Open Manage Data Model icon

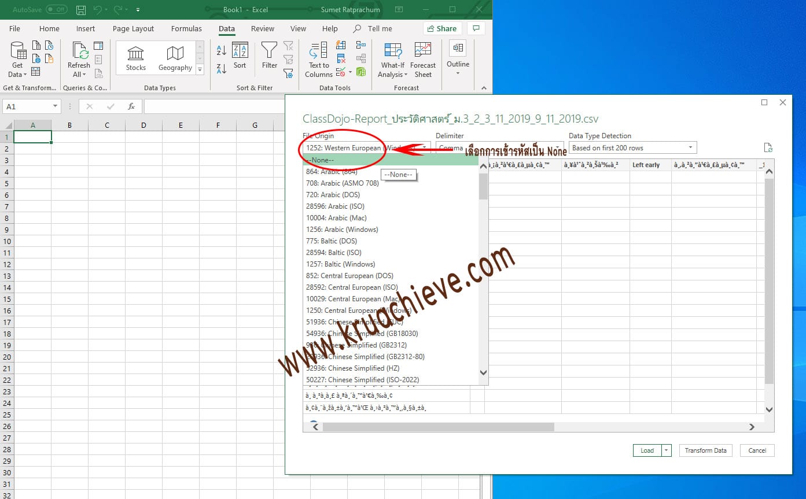click(x=361, y=72)
